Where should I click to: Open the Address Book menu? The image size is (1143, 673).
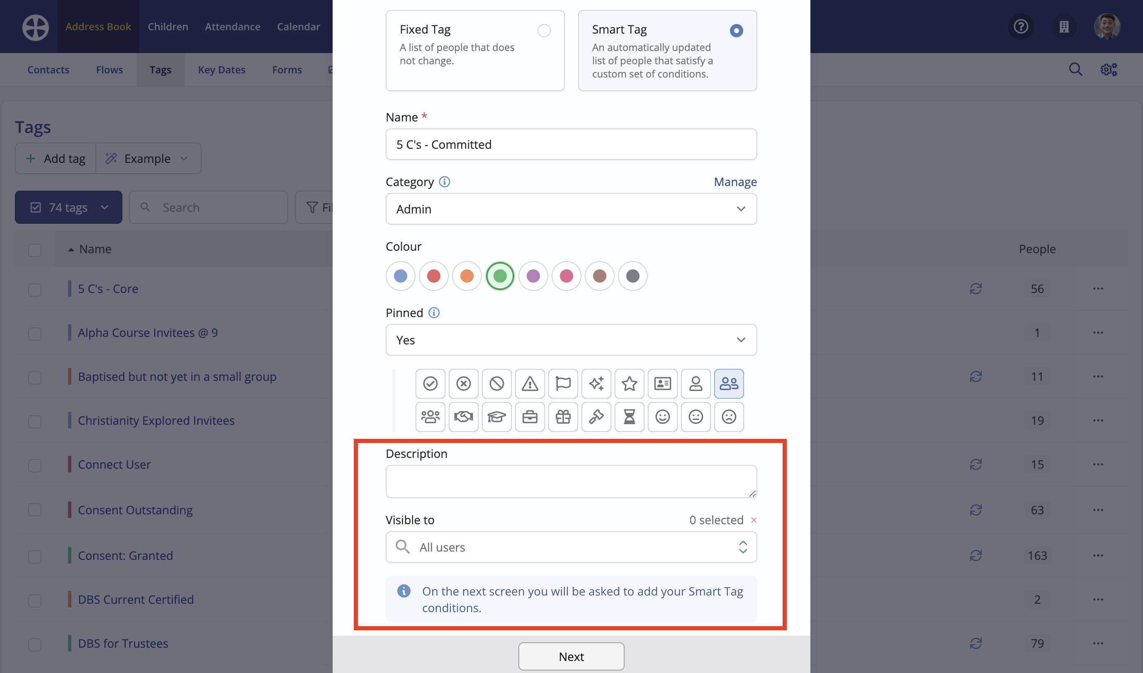tap(98, 26)
